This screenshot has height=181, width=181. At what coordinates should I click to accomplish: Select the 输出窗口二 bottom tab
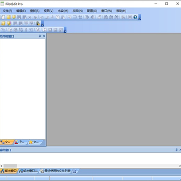(x=28, y=171)
